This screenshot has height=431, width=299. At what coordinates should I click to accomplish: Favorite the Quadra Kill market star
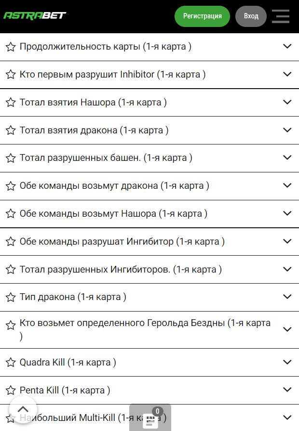tap(11, 363)
